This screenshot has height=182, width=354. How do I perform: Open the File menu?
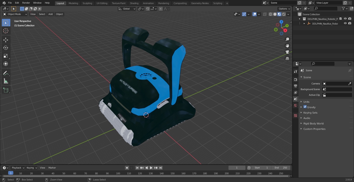point(10,3)
